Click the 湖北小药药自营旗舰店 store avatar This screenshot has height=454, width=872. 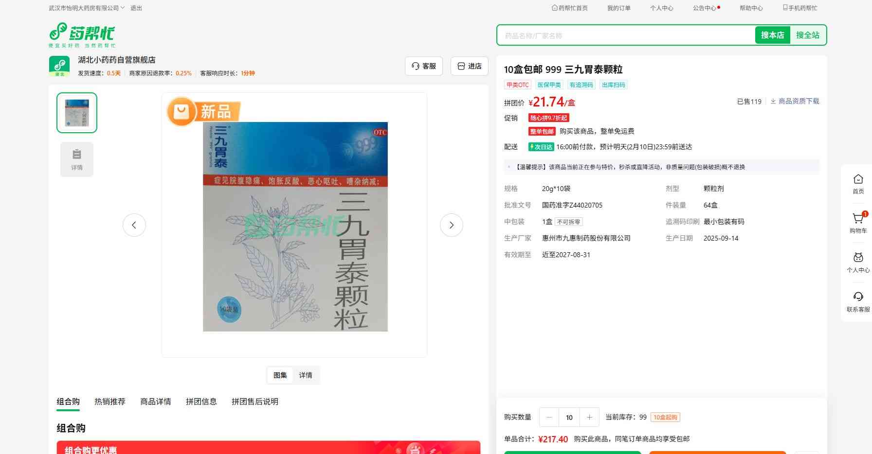coord(59,66)
